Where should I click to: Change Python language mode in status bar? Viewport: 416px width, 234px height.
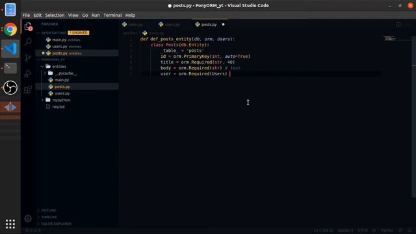pos(387,230)
